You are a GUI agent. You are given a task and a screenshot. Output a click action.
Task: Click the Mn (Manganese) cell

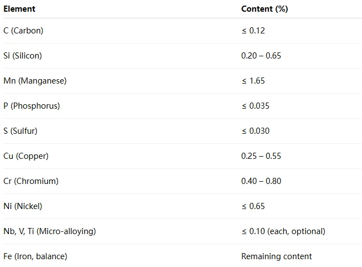click(35, 81)
